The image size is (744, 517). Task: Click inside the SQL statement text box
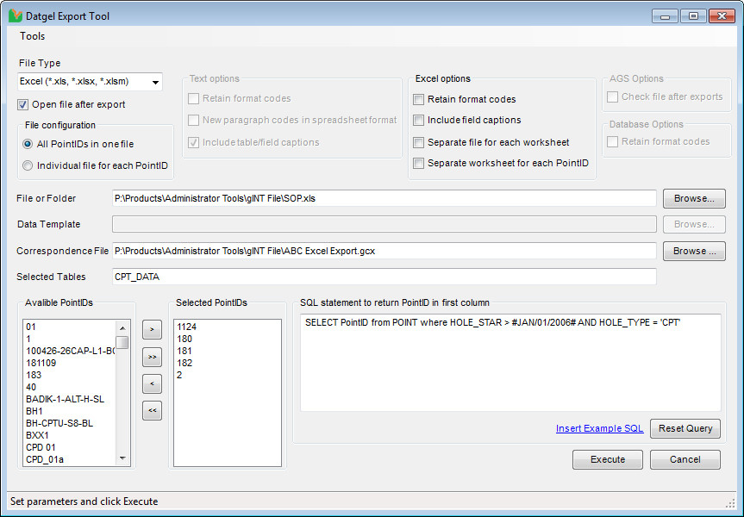[x=510, y=363]
